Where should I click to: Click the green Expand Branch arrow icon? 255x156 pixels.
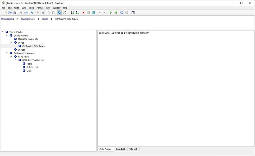click(110, 13)
